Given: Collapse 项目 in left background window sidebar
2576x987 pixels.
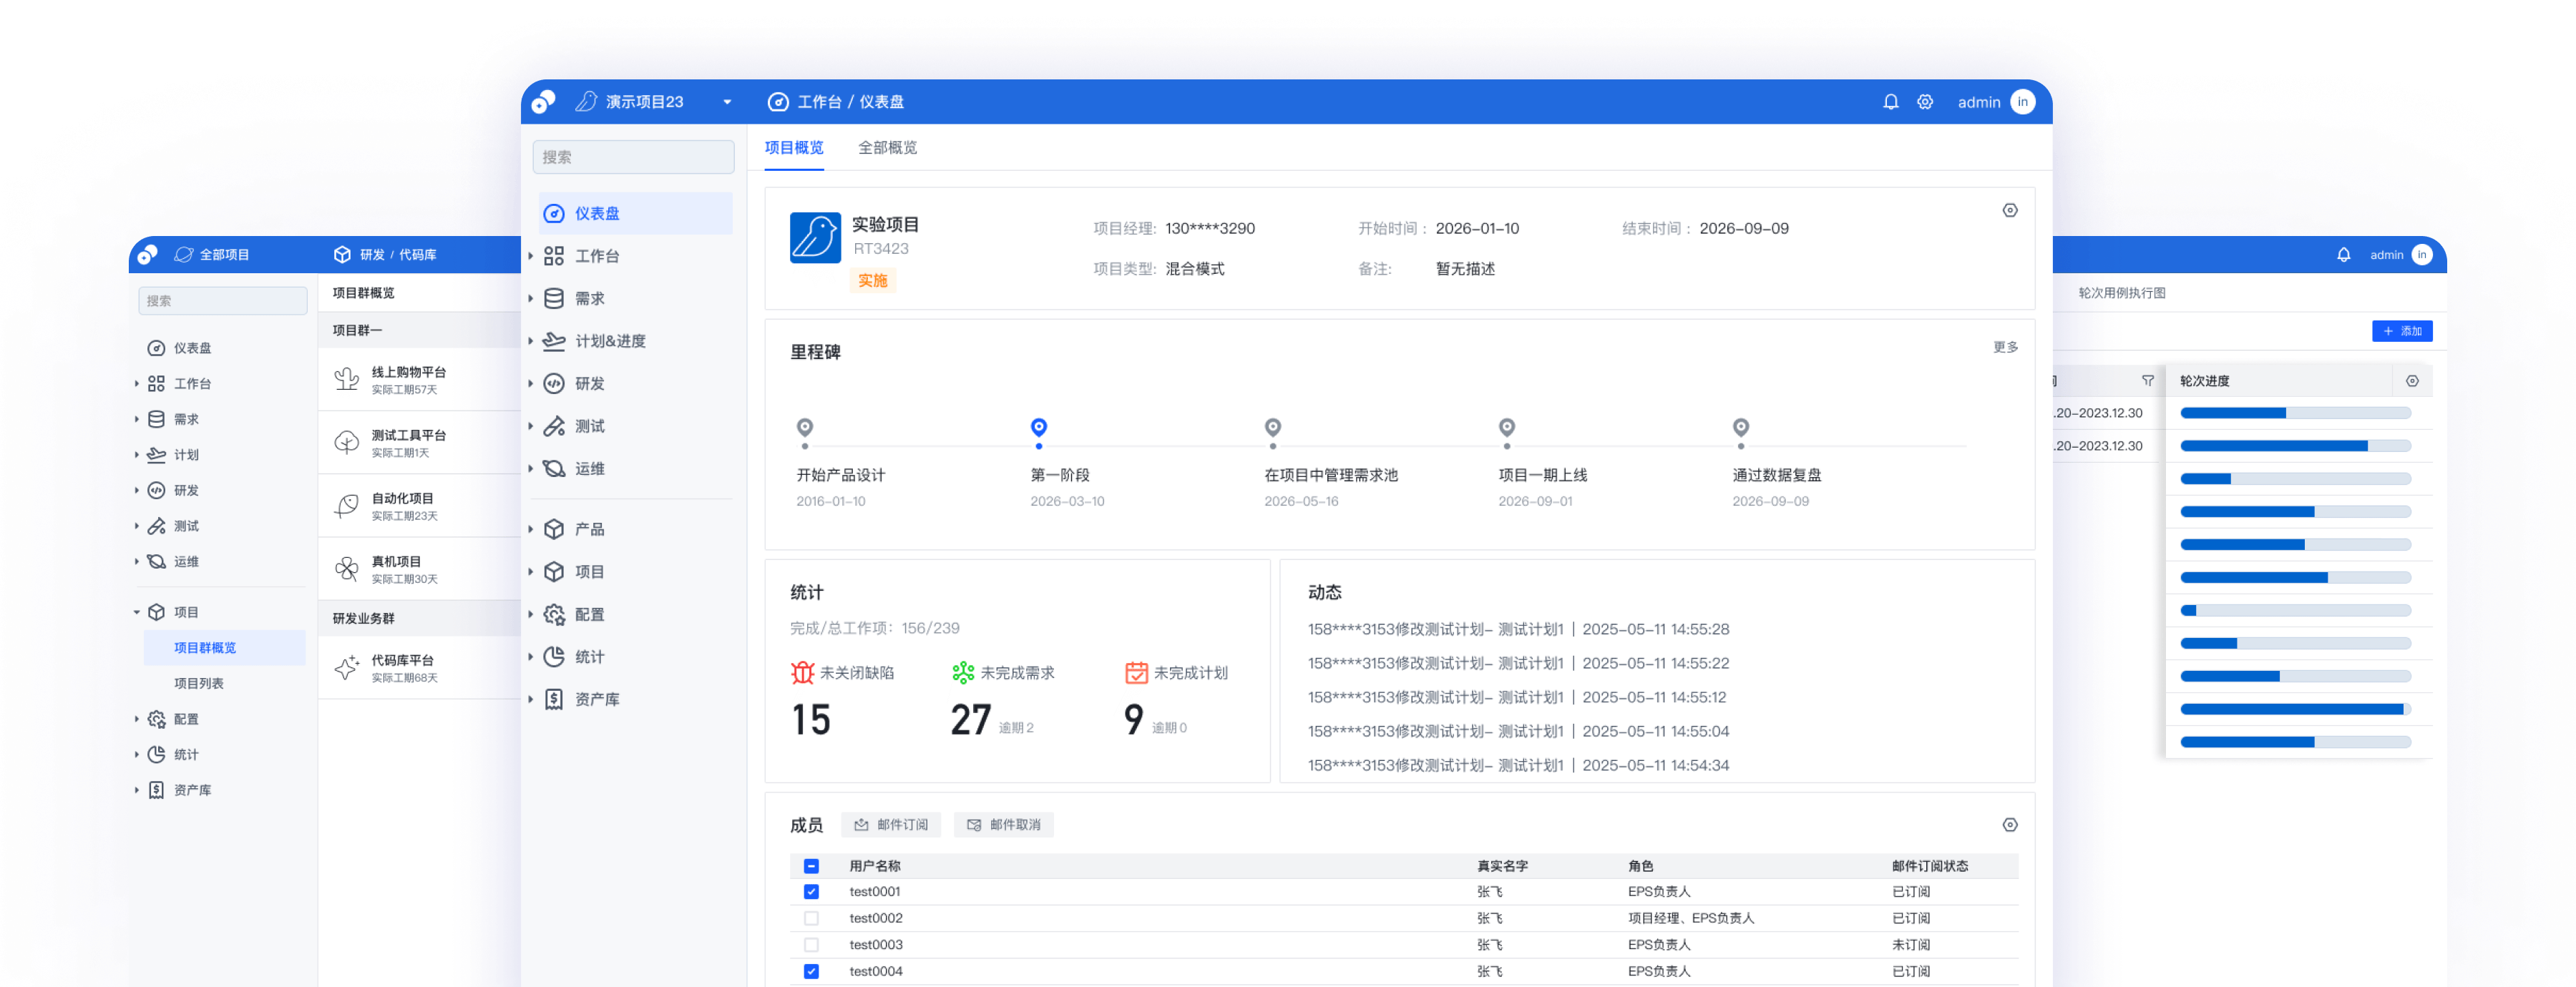Looking at the screenshot, I should click(136, 612).
